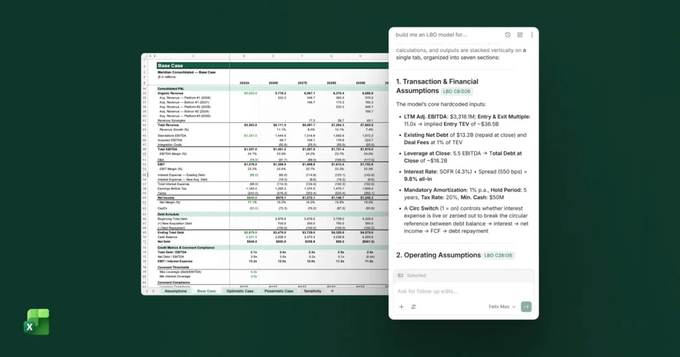This screenshot has height=357, width=680.
Task: Click '1. Transaction & Financial Assumptions' heading
Action: tap(437, 86)
